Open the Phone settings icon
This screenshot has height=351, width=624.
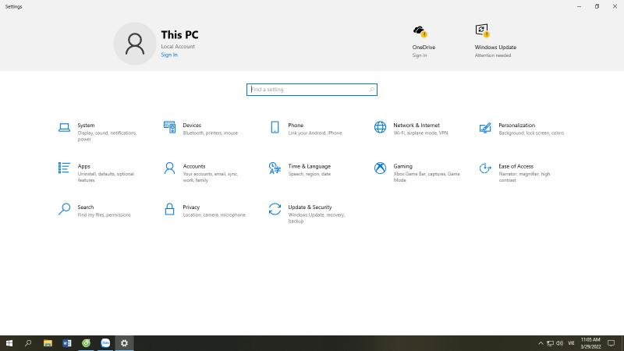tap(275, 127)
